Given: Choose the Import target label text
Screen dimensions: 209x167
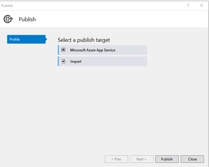Looking at the screenshot, I should tap(76, 61).
